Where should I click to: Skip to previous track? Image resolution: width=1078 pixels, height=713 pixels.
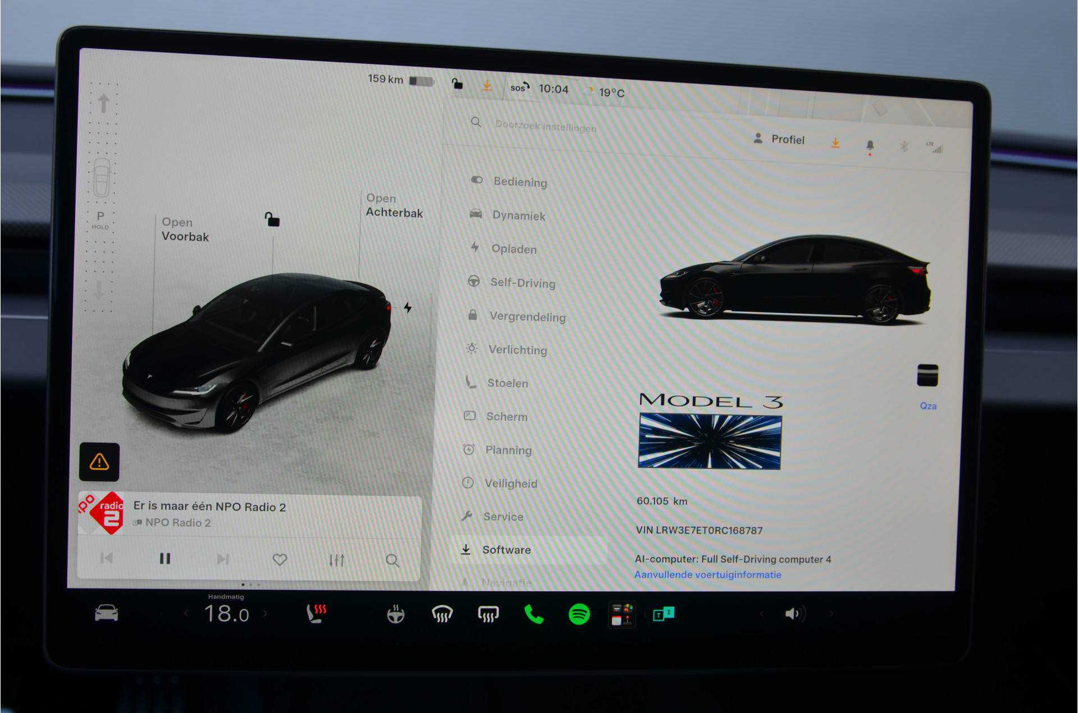pyautogui.click(x=106, y=558)
